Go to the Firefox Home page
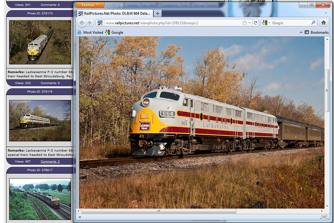This screenshot has width=334, height=223. [323, 23]
